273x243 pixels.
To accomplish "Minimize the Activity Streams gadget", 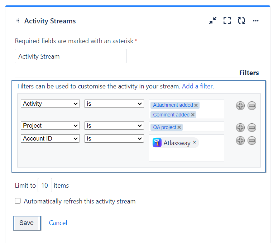I will [x=213, y=20].
